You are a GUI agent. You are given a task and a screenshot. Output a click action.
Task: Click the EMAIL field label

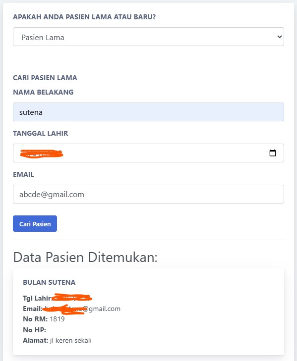[x=23, y=174]
